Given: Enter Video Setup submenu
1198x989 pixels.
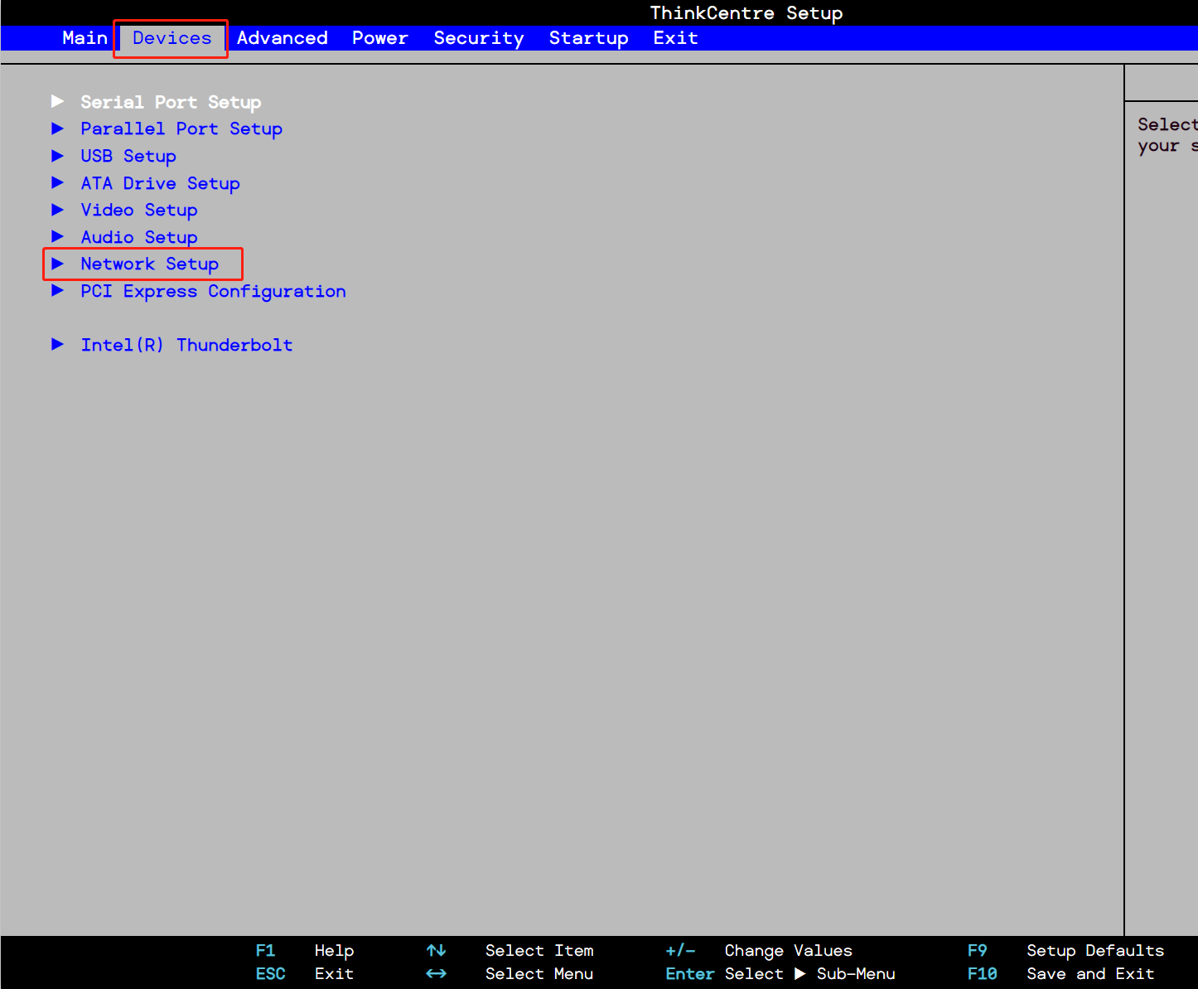Looking at the screenshot, I should (139, 210).
